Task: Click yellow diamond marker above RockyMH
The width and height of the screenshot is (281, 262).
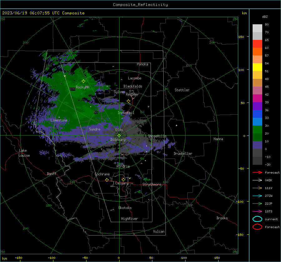Action: click(x=83, y=81)
